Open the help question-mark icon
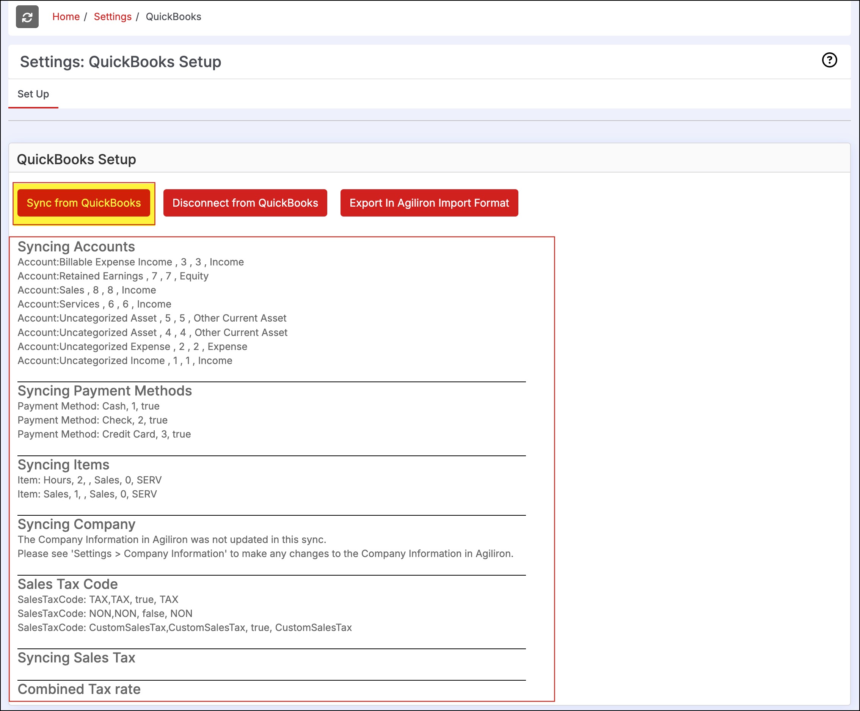Screen dimensions: 860x711 coord(829,60)
